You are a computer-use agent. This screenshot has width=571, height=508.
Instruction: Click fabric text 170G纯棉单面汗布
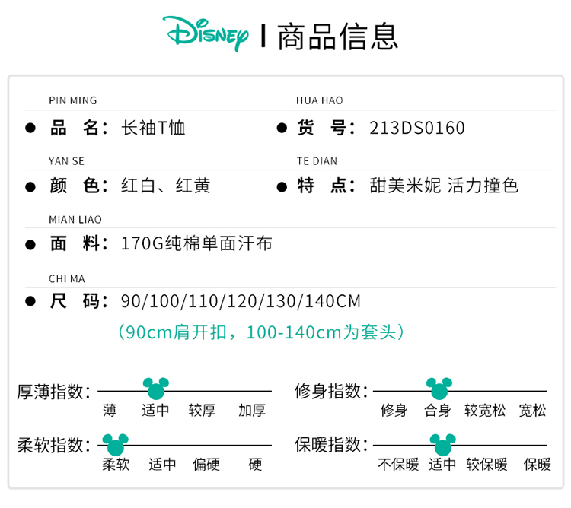[x=196, y=243]
